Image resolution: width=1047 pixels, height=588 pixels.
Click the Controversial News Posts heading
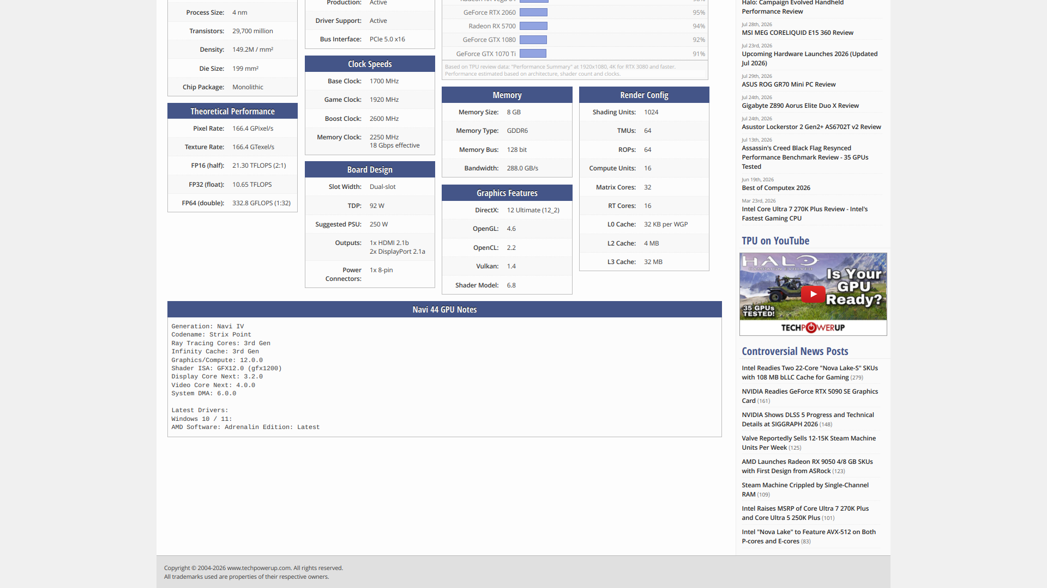click(795, 351)
